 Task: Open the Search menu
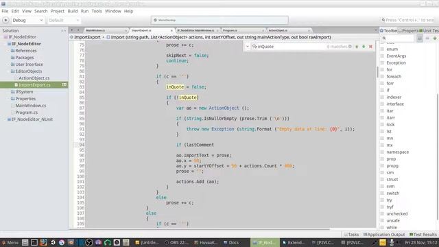point(41,11)
